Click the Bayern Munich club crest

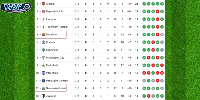pyautogui.click(x=43, y=11)
